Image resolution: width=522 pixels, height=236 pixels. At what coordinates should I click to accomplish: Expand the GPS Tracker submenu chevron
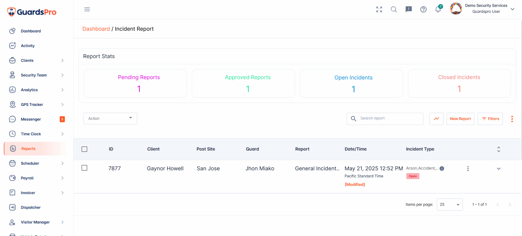[62, 104]
